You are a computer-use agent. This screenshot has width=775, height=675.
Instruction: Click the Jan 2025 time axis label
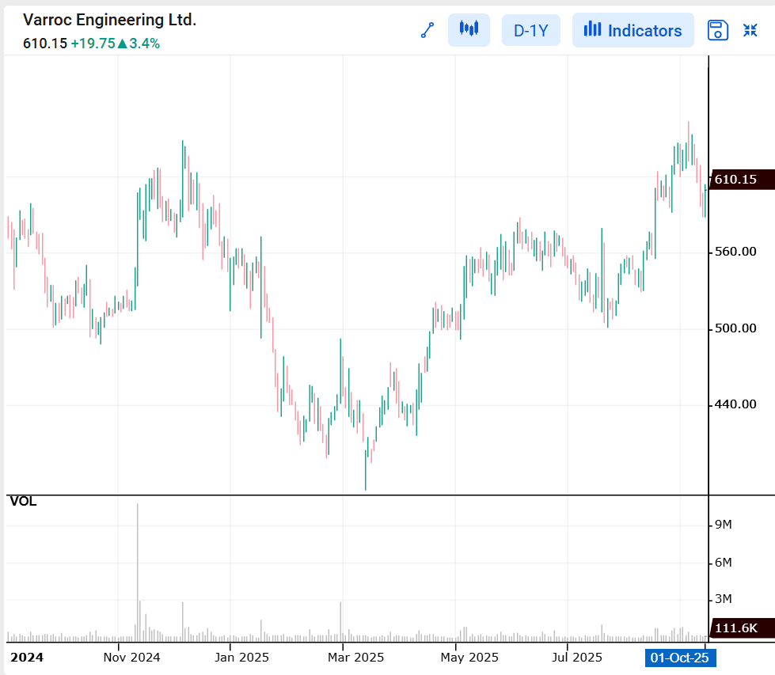click(241, 658)
